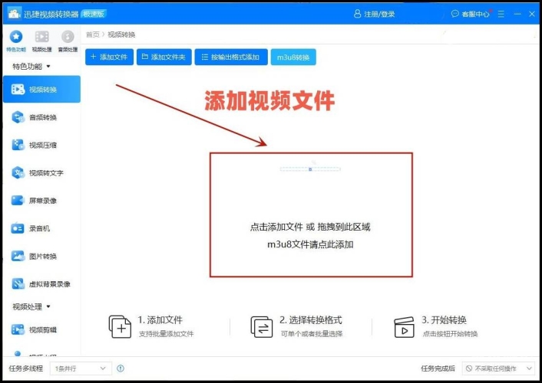Click the 添加文件 button

click(109, 57)
